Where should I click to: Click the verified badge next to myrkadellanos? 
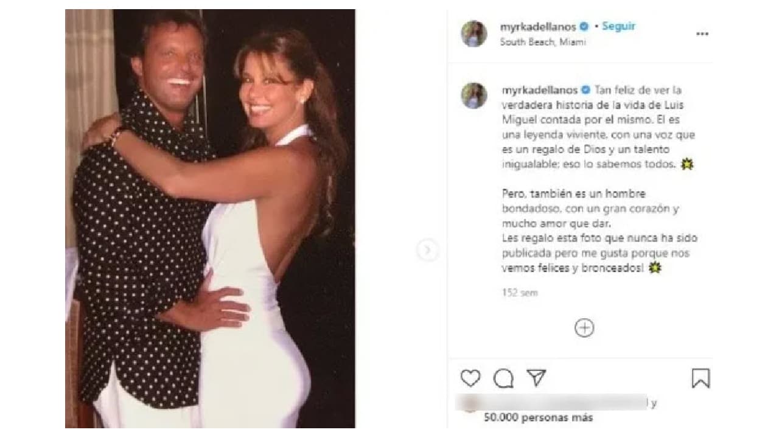585,26
